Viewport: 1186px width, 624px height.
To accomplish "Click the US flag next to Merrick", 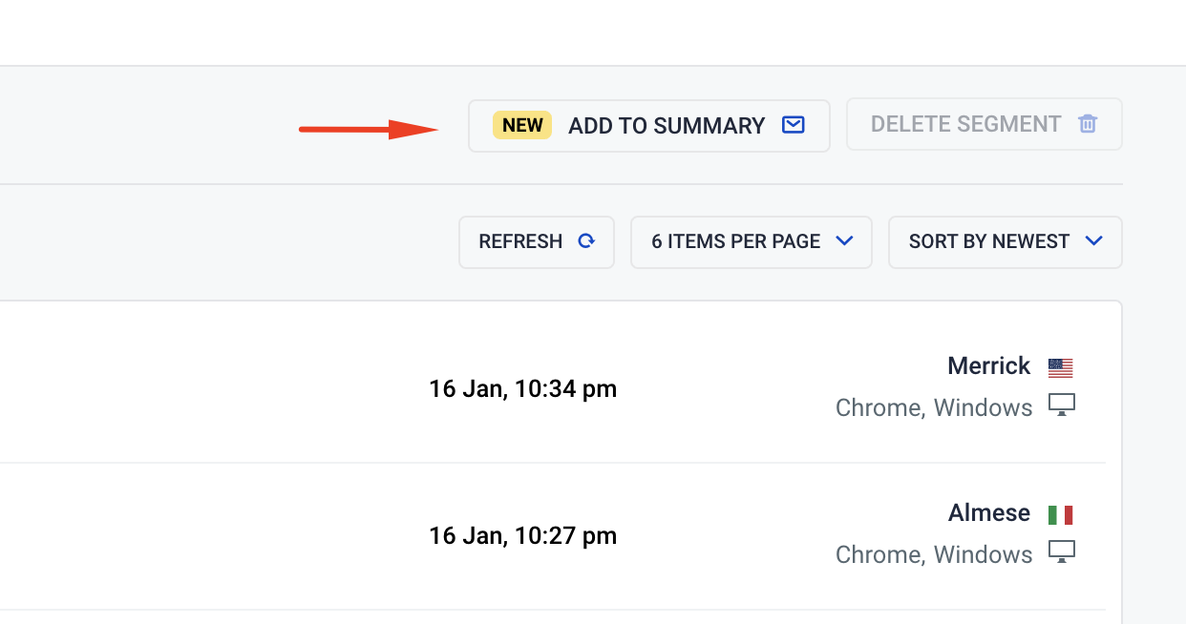I will (1060, 366).
